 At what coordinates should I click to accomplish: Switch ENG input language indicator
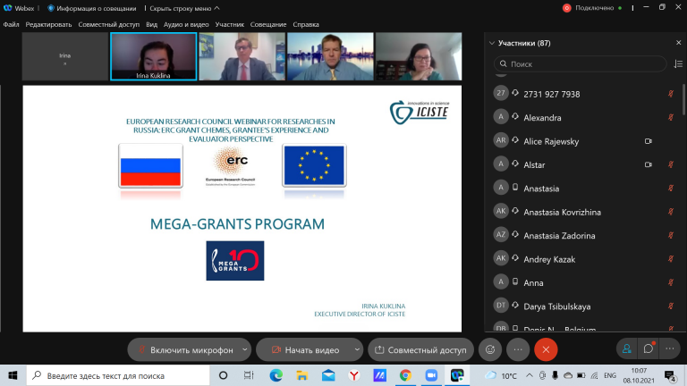click(x=610, y=375)
